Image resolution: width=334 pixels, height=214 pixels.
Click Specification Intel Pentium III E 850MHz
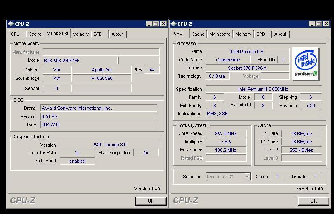[264, 89]
